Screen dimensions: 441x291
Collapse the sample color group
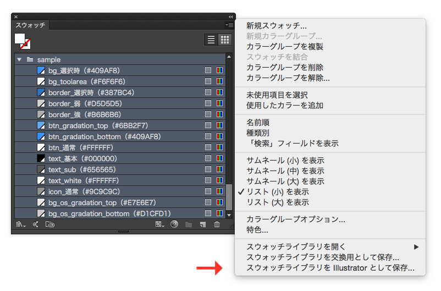pyautogui.click(x=19, y=59)
